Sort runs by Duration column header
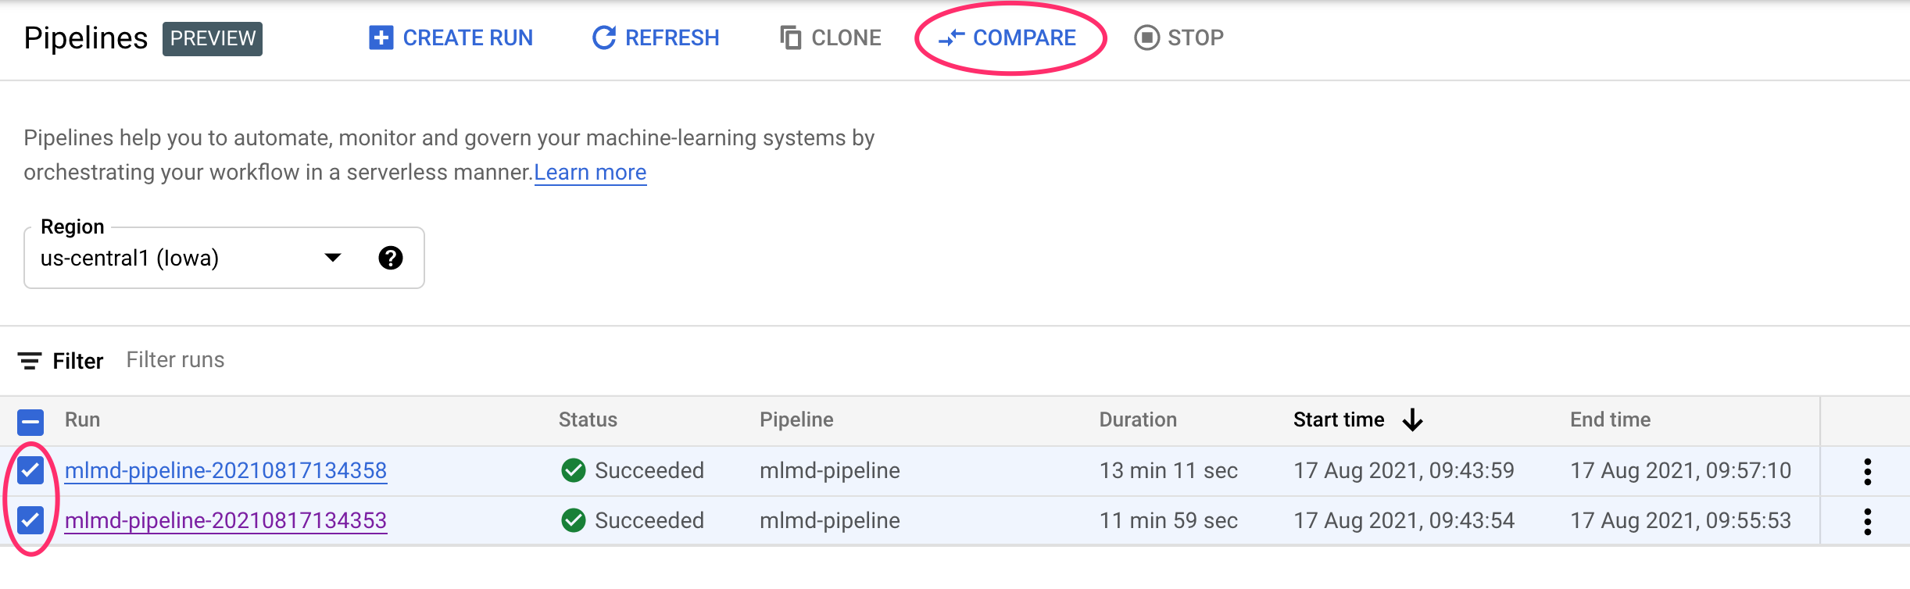The image size is (1910, 589). 1137,420
